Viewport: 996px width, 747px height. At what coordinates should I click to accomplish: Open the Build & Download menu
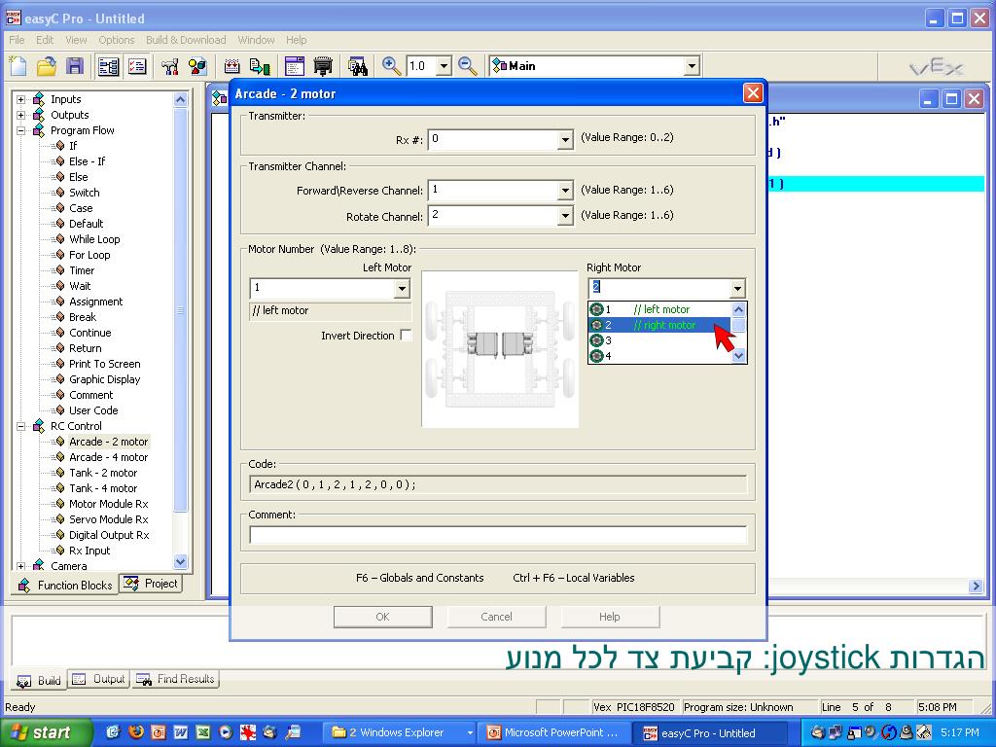(x=186, y=40)
